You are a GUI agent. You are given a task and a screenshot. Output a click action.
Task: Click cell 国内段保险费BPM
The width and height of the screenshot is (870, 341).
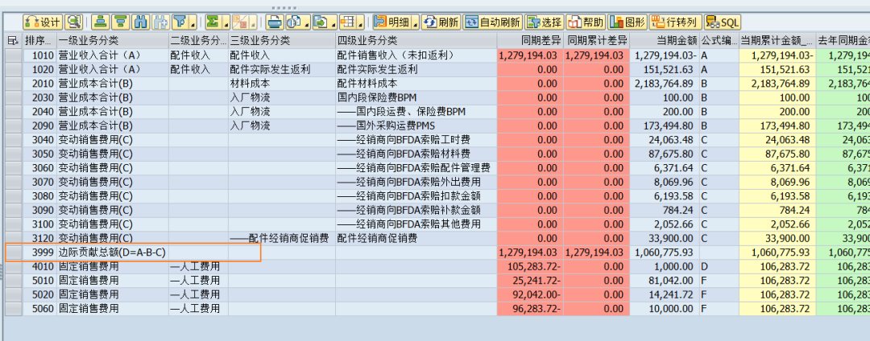pos(416,97)
